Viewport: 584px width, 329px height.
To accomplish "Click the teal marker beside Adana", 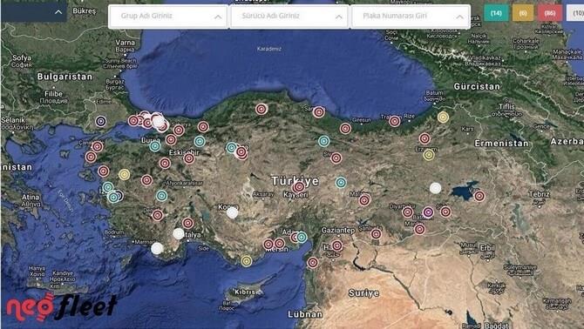I will click(x=302, y=237).
